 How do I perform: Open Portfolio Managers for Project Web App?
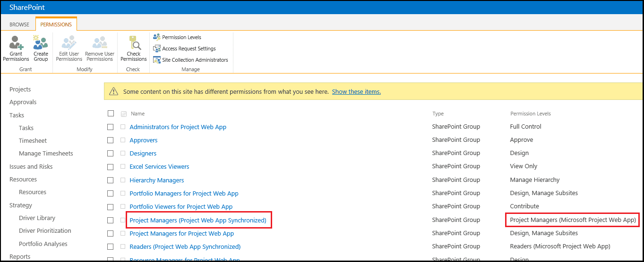(x=184, y=193)
